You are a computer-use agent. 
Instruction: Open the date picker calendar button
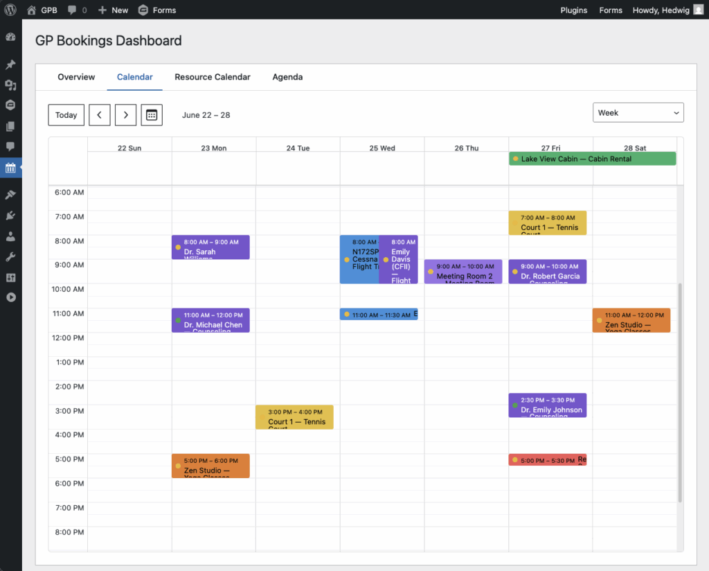pos(152,114)
